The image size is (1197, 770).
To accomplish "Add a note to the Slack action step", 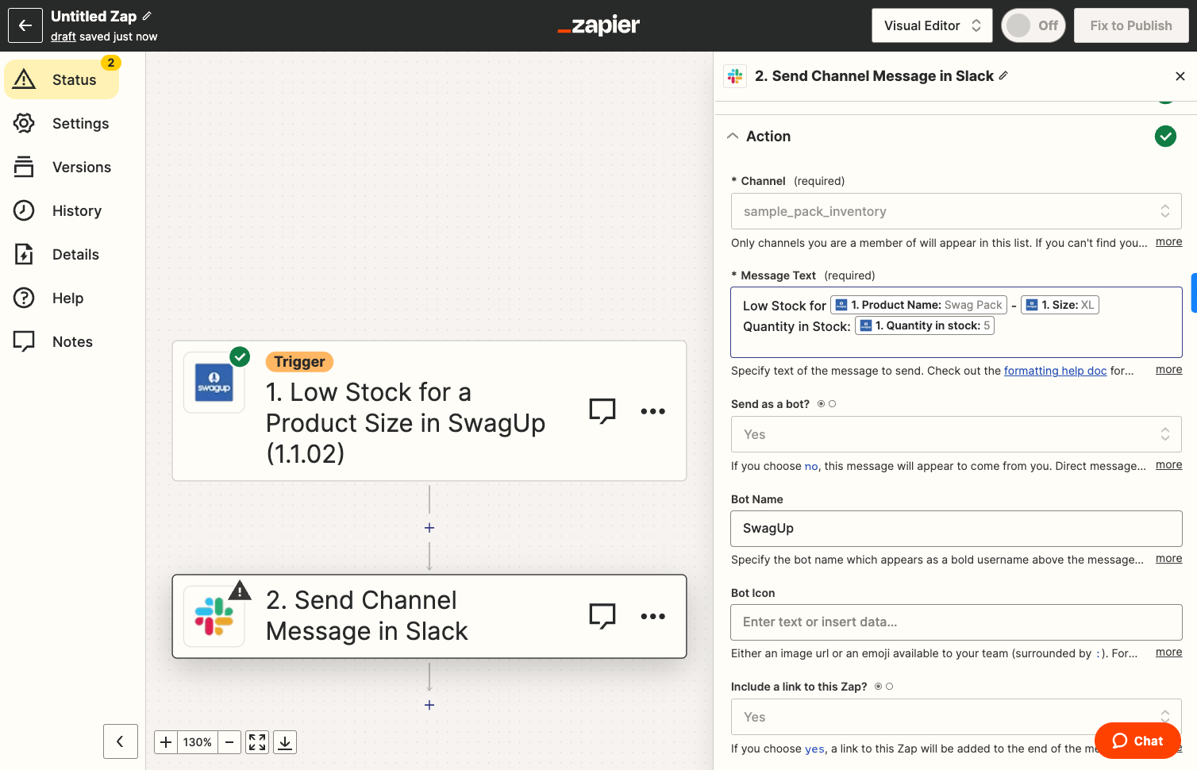I will pos(602,616).
